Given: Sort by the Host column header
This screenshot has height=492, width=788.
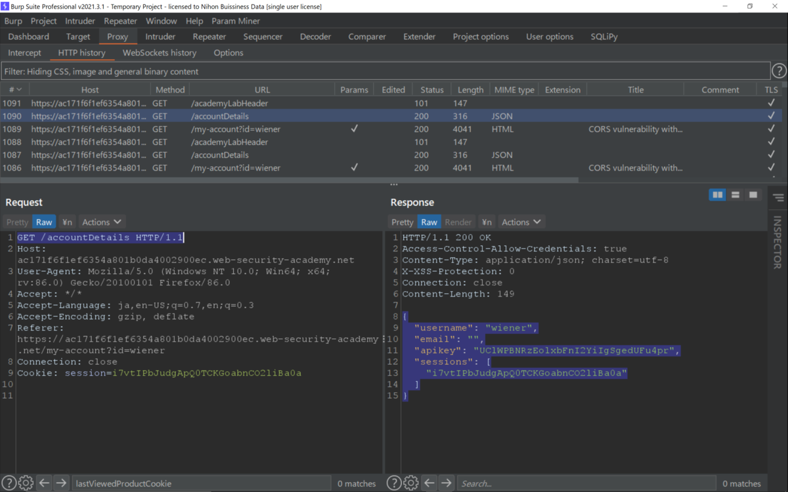Looking at the screenshot, I should (x=90, y=89).
